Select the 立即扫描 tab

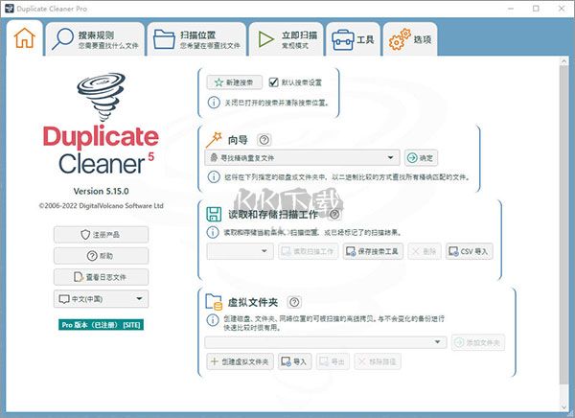[287, 39]
